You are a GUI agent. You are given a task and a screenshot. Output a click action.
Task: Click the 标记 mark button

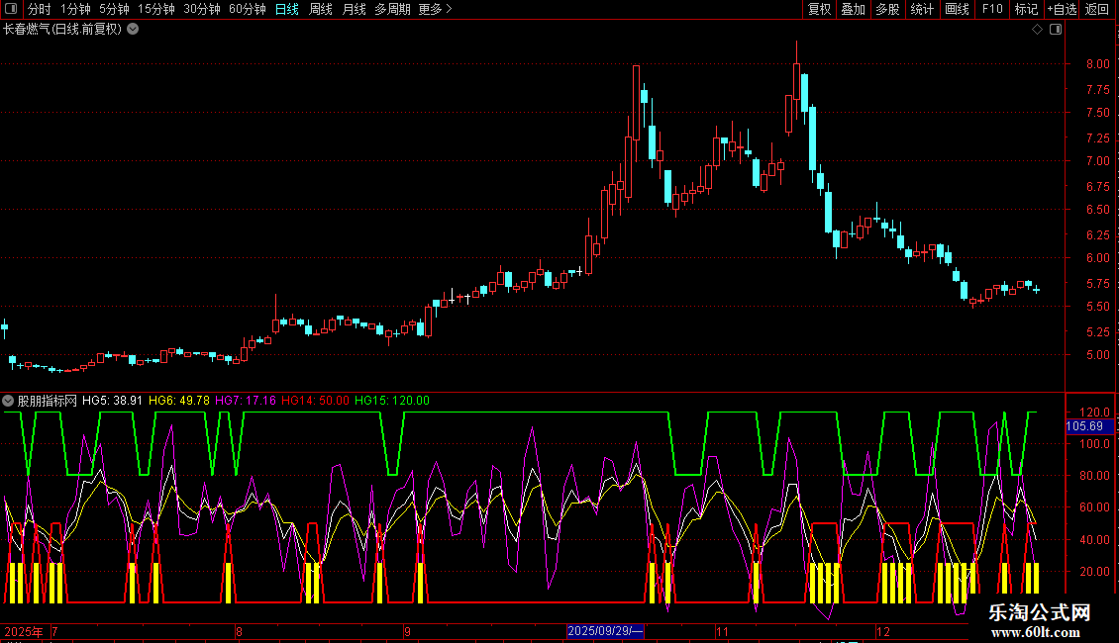click(x=1026, y=9)
